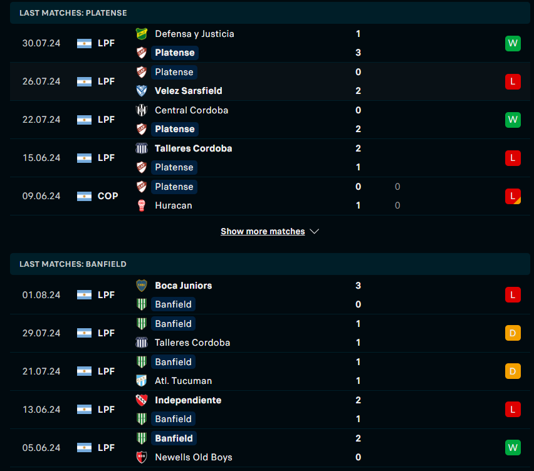Click Banfield crest in 21.07.24 match
Screen dimensions: 534x471
[142, 362]
